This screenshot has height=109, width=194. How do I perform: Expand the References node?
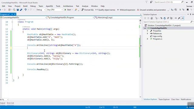pyautogui.click(x=148, y=34)
